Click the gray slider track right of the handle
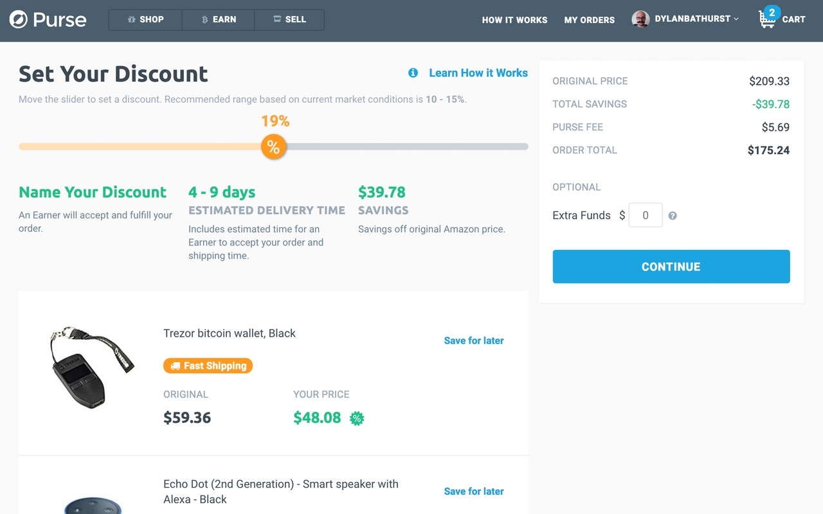The image size is (823, 514). [x=407, y=146]
